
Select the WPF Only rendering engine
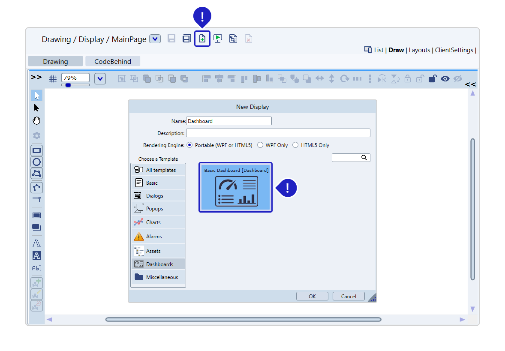[260, 145]
